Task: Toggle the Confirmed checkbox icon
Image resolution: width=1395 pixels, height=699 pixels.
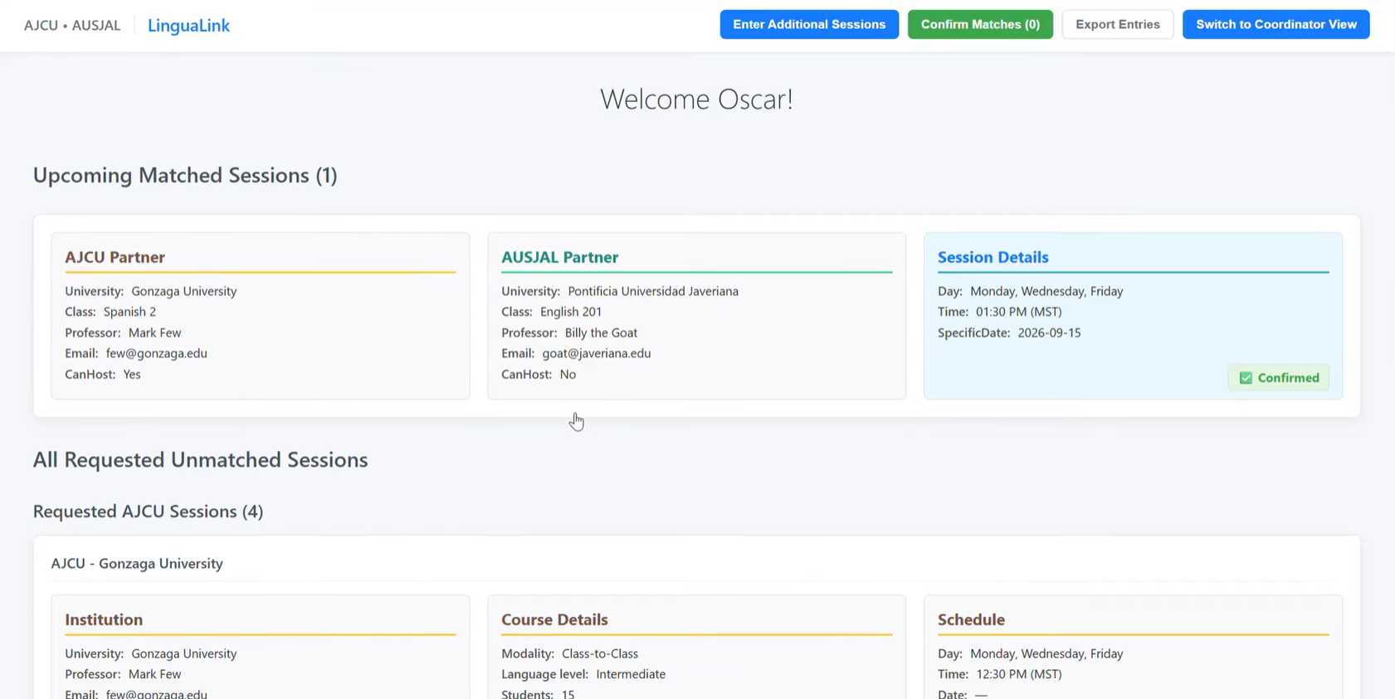Action: point(1246,378)
